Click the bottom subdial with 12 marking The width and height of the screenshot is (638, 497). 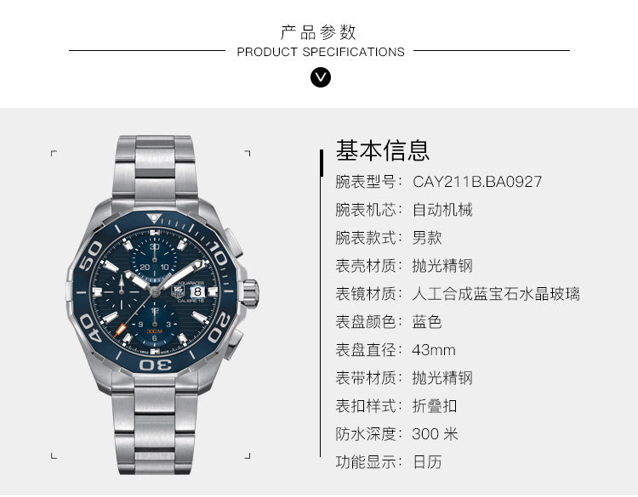tap(155, 324)
